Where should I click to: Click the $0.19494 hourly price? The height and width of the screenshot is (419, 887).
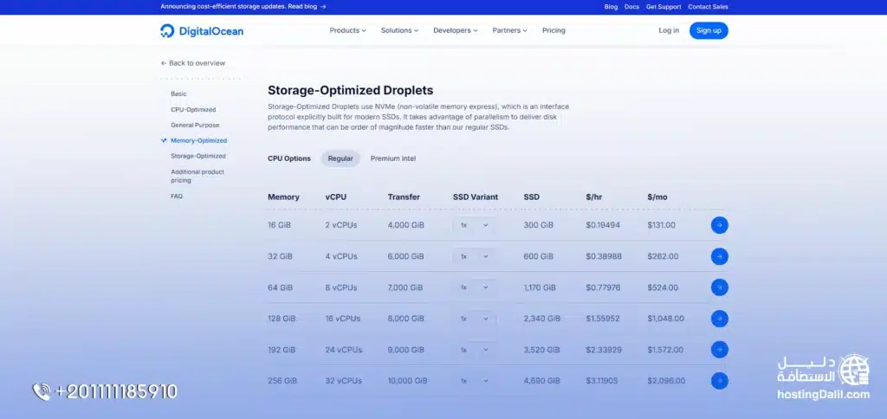click(x=603, y=225)
